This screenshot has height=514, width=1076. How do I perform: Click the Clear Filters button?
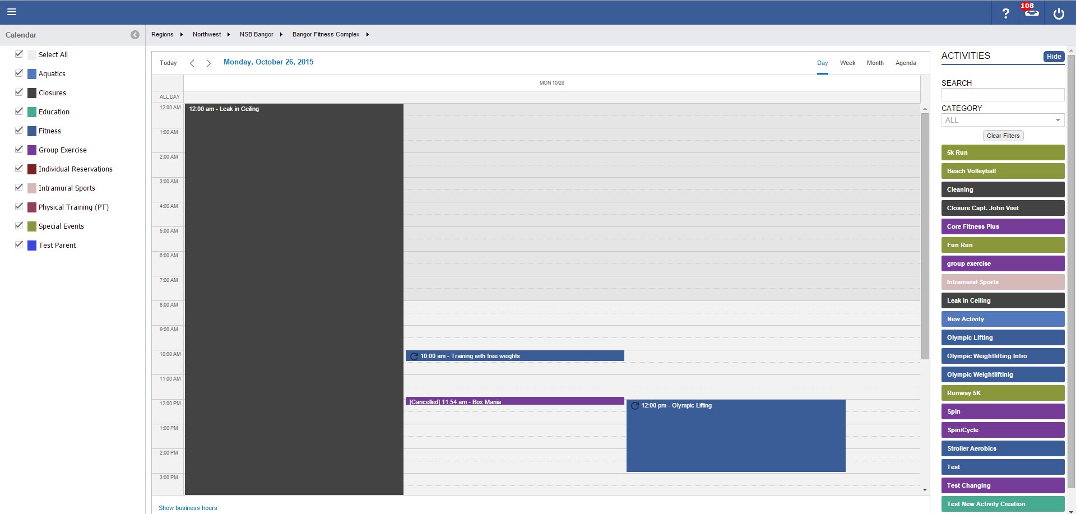tap(1003, 136)
